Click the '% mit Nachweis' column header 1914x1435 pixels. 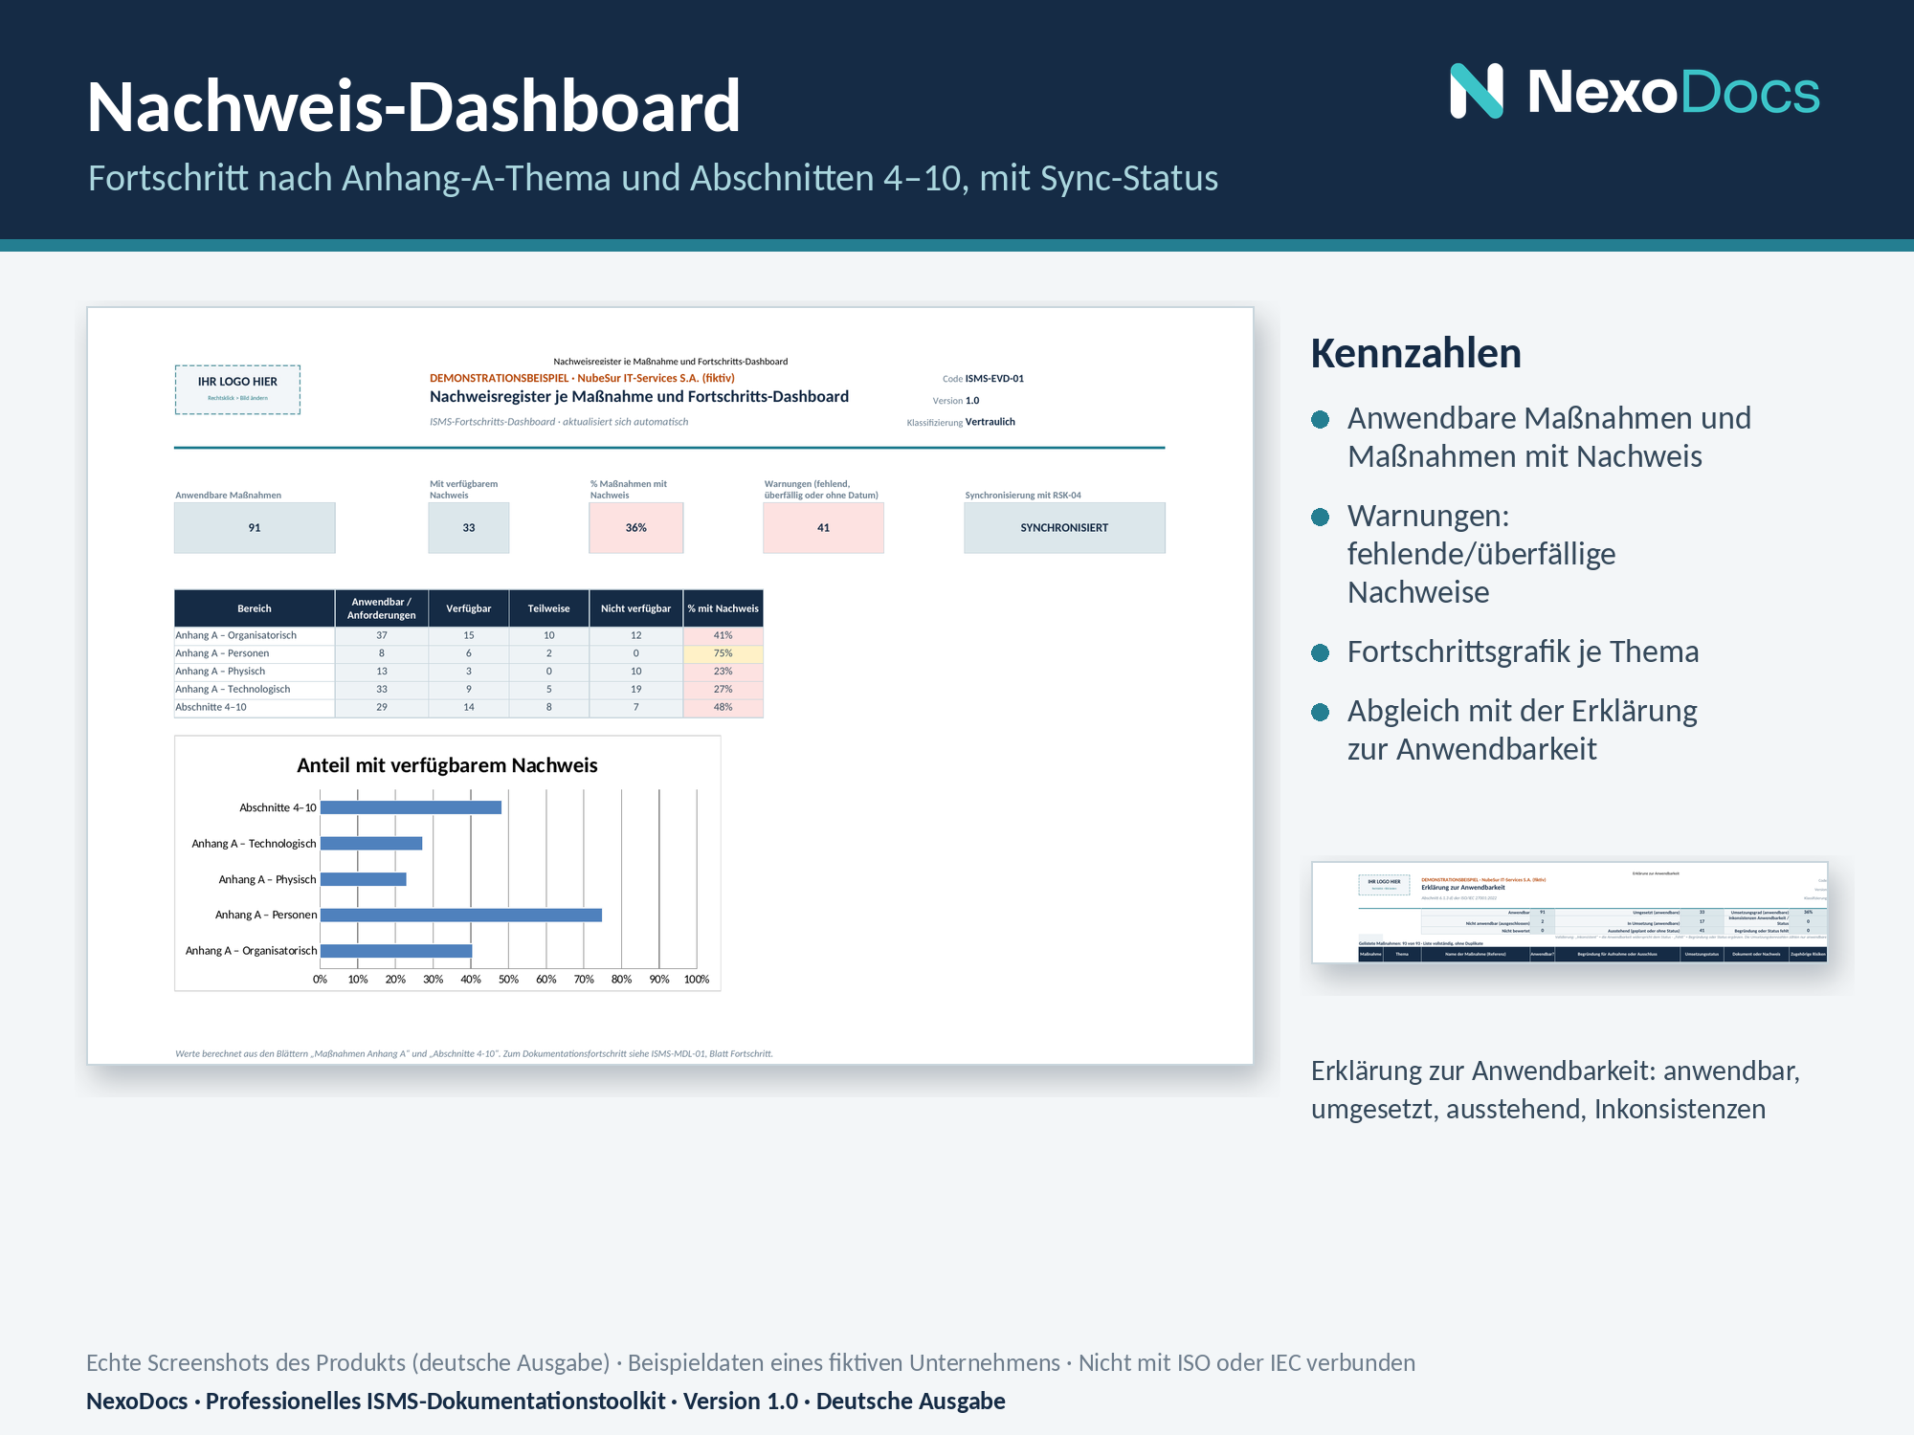pyautogui.click(x=723, y=608)
